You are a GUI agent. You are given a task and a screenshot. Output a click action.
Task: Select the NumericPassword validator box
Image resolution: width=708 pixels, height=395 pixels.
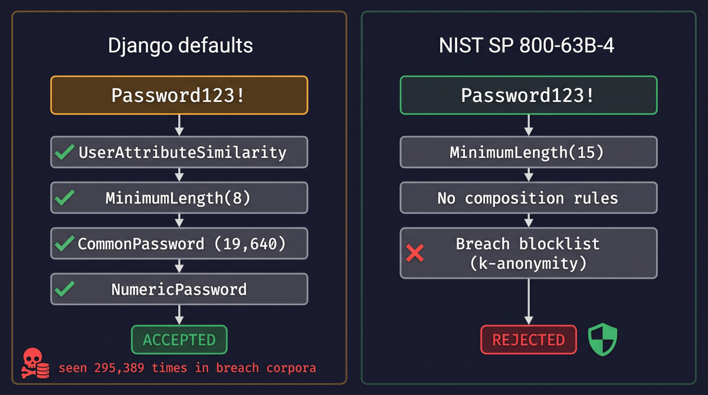(x=179, y=289)
